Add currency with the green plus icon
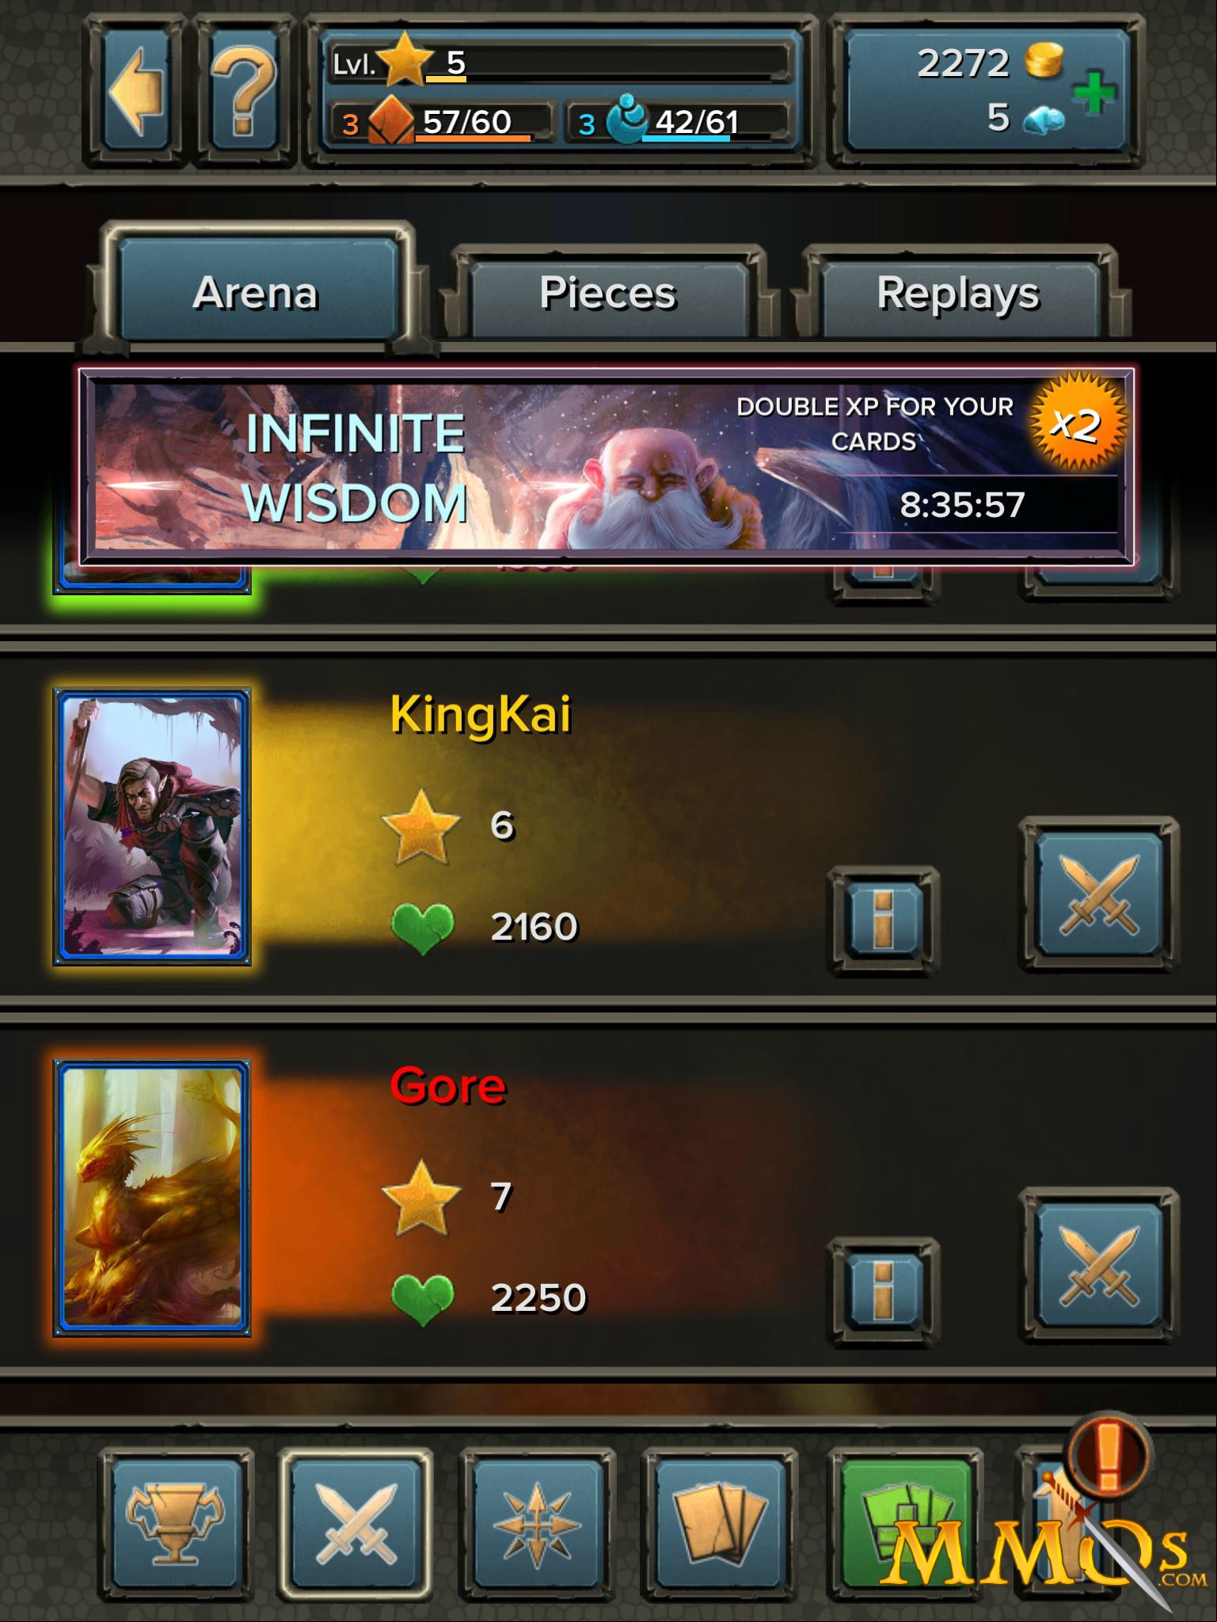The height and width of the screenshot is (1622, 1217). 1093,93
